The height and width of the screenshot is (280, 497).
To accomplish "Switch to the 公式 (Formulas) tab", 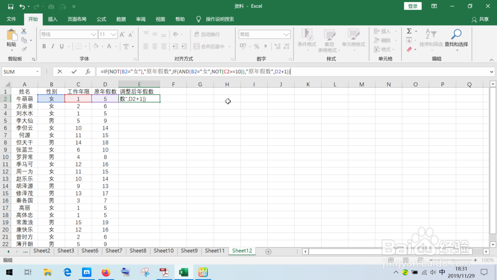I will pyautogui.click(x=101, y=19).
